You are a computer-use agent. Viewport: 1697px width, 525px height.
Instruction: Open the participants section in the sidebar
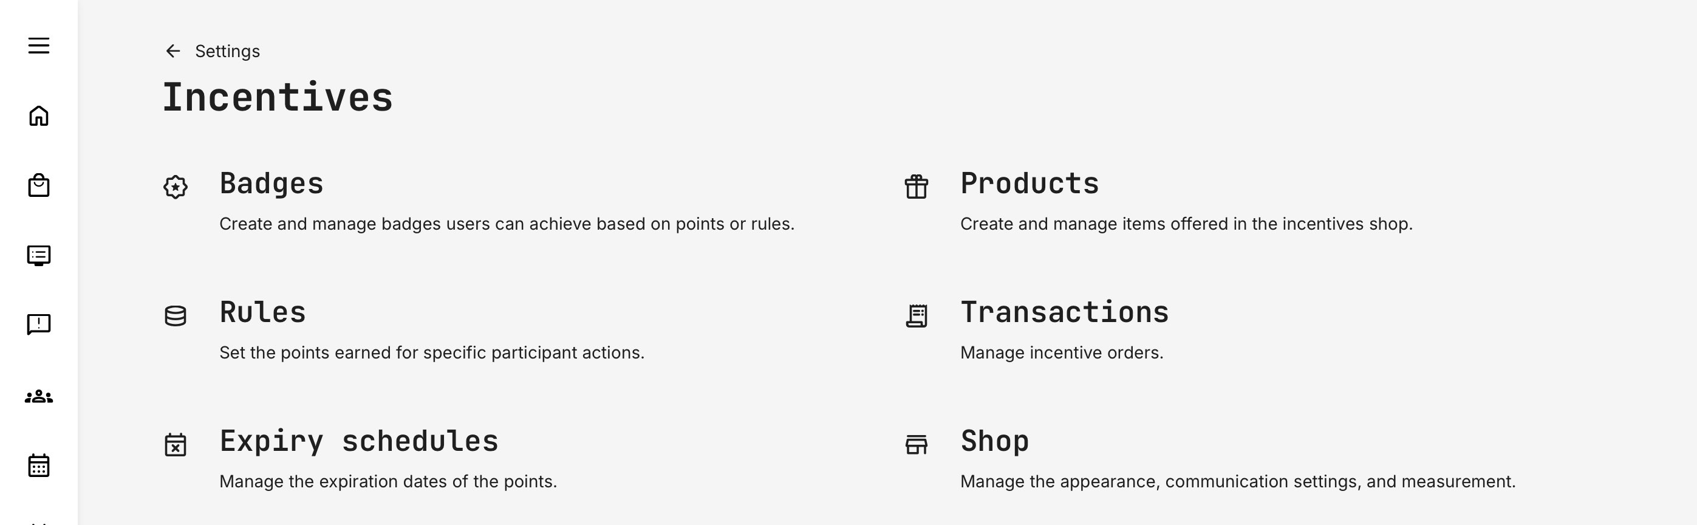pos(39,396)
